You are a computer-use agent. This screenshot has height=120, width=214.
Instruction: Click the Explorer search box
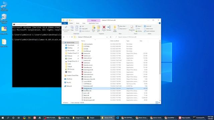pos(136,37)
